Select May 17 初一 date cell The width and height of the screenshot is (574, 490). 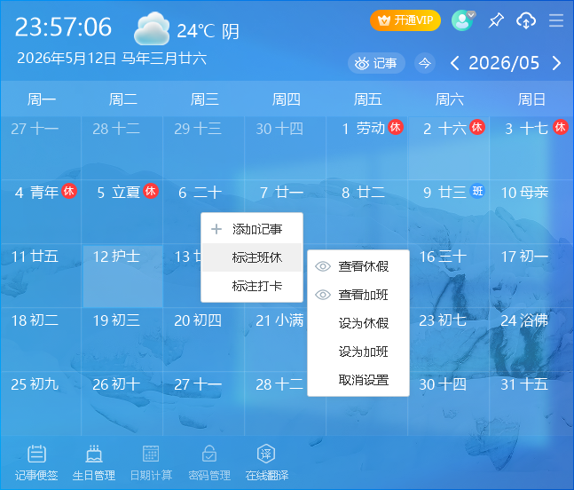point(531,276)
